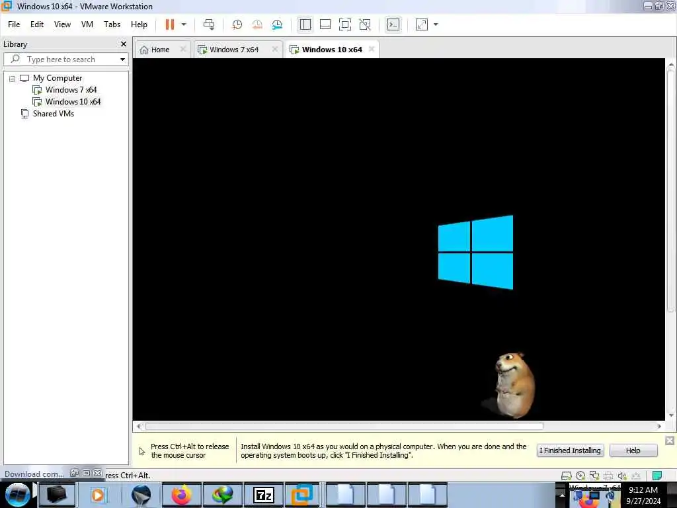Collapse the My Computer tree node
Viewport: 677px width, 508px height.
(x=12, y=79)
